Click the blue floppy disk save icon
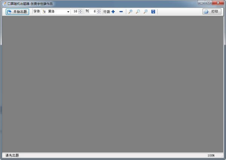This screenshot has height=160, width=226. [153, 12]
